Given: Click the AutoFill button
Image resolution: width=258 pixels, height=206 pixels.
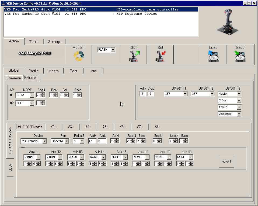Looking at the screenshot, I should (x=226, y=161).
